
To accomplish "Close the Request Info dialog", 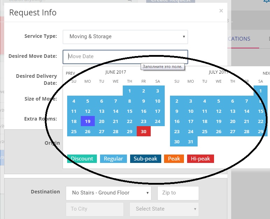I will click(x=221, y=11).
